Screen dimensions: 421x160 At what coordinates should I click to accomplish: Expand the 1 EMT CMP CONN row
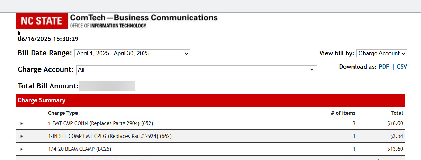coord(21,123)
